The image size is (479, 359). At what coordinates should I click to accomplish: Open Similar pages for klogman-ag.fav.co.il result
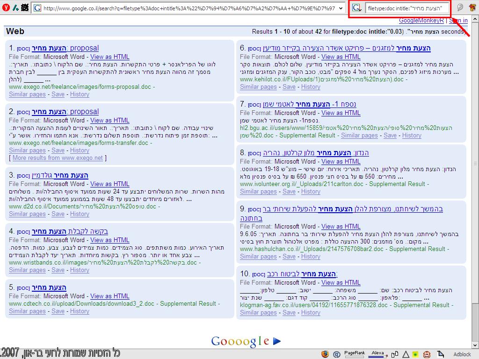258,313
